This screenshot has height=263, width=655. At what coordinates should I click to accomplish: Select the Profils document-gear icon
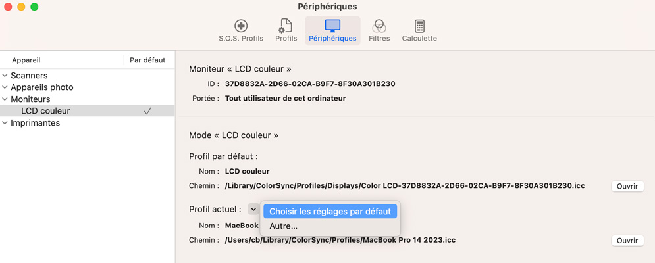[x=285, y=26]
